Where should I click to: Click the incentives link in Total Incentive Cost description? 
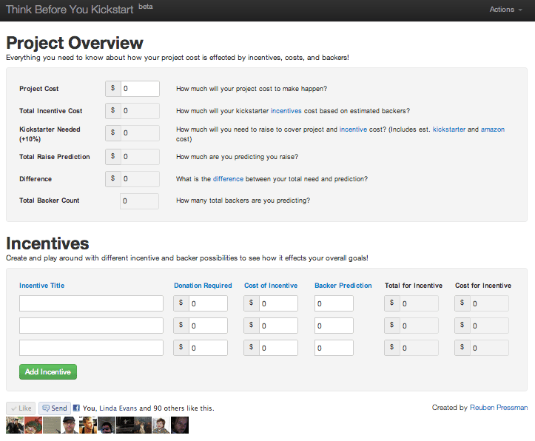click(x=286, y=111)
